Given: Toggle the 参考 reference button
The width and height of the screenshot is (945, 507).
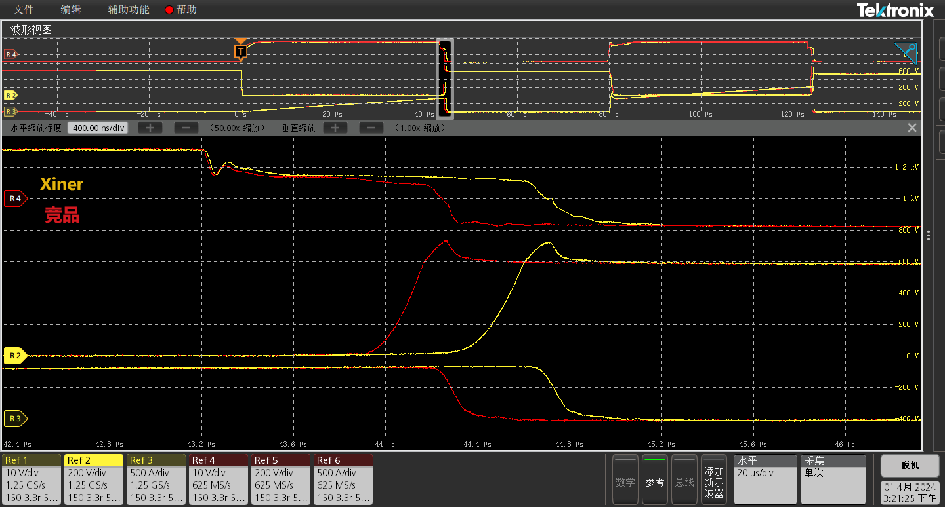Looking at the screenshot, I should click(x=654, y=480).
